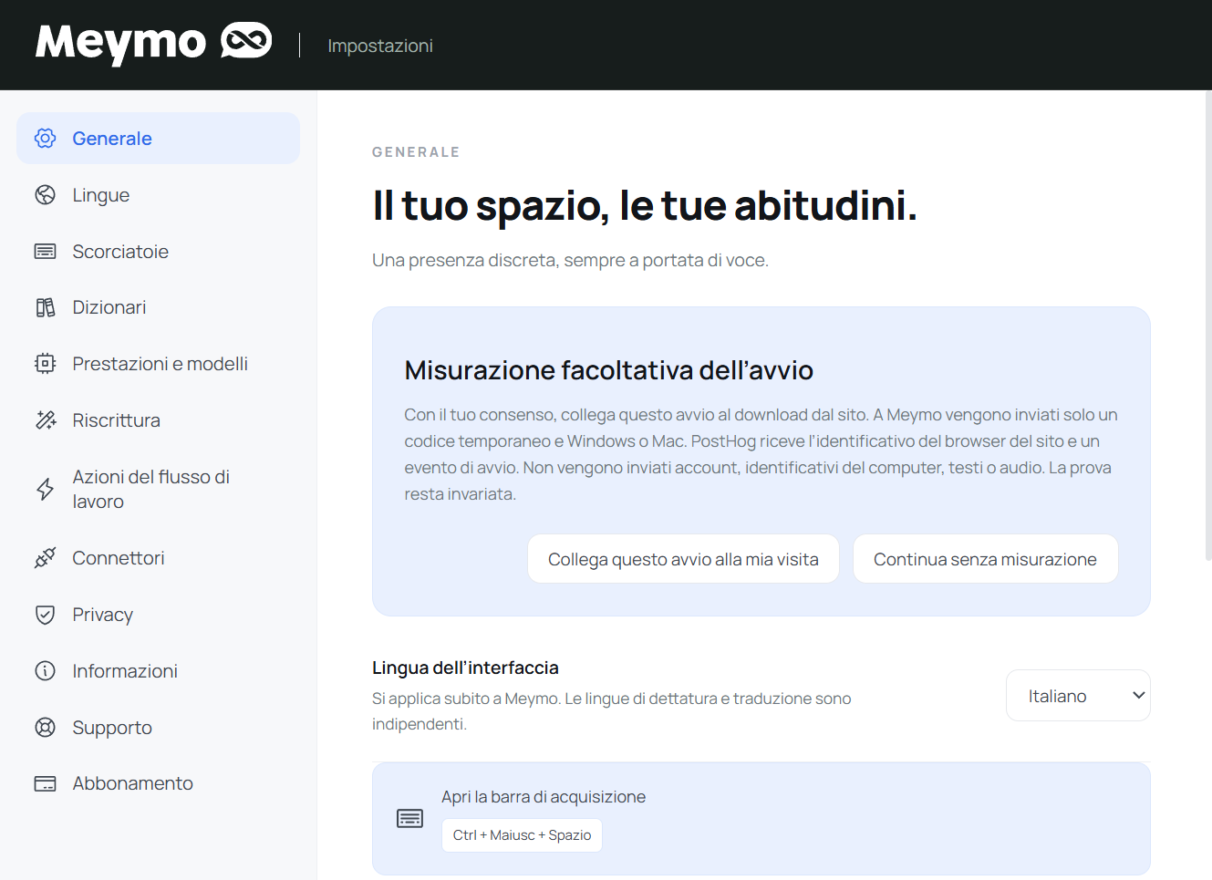Viewport: 1212px width, 880px height.
Task: Open the Italiano interface language dropdown
Action: (x=1078, y=696)
